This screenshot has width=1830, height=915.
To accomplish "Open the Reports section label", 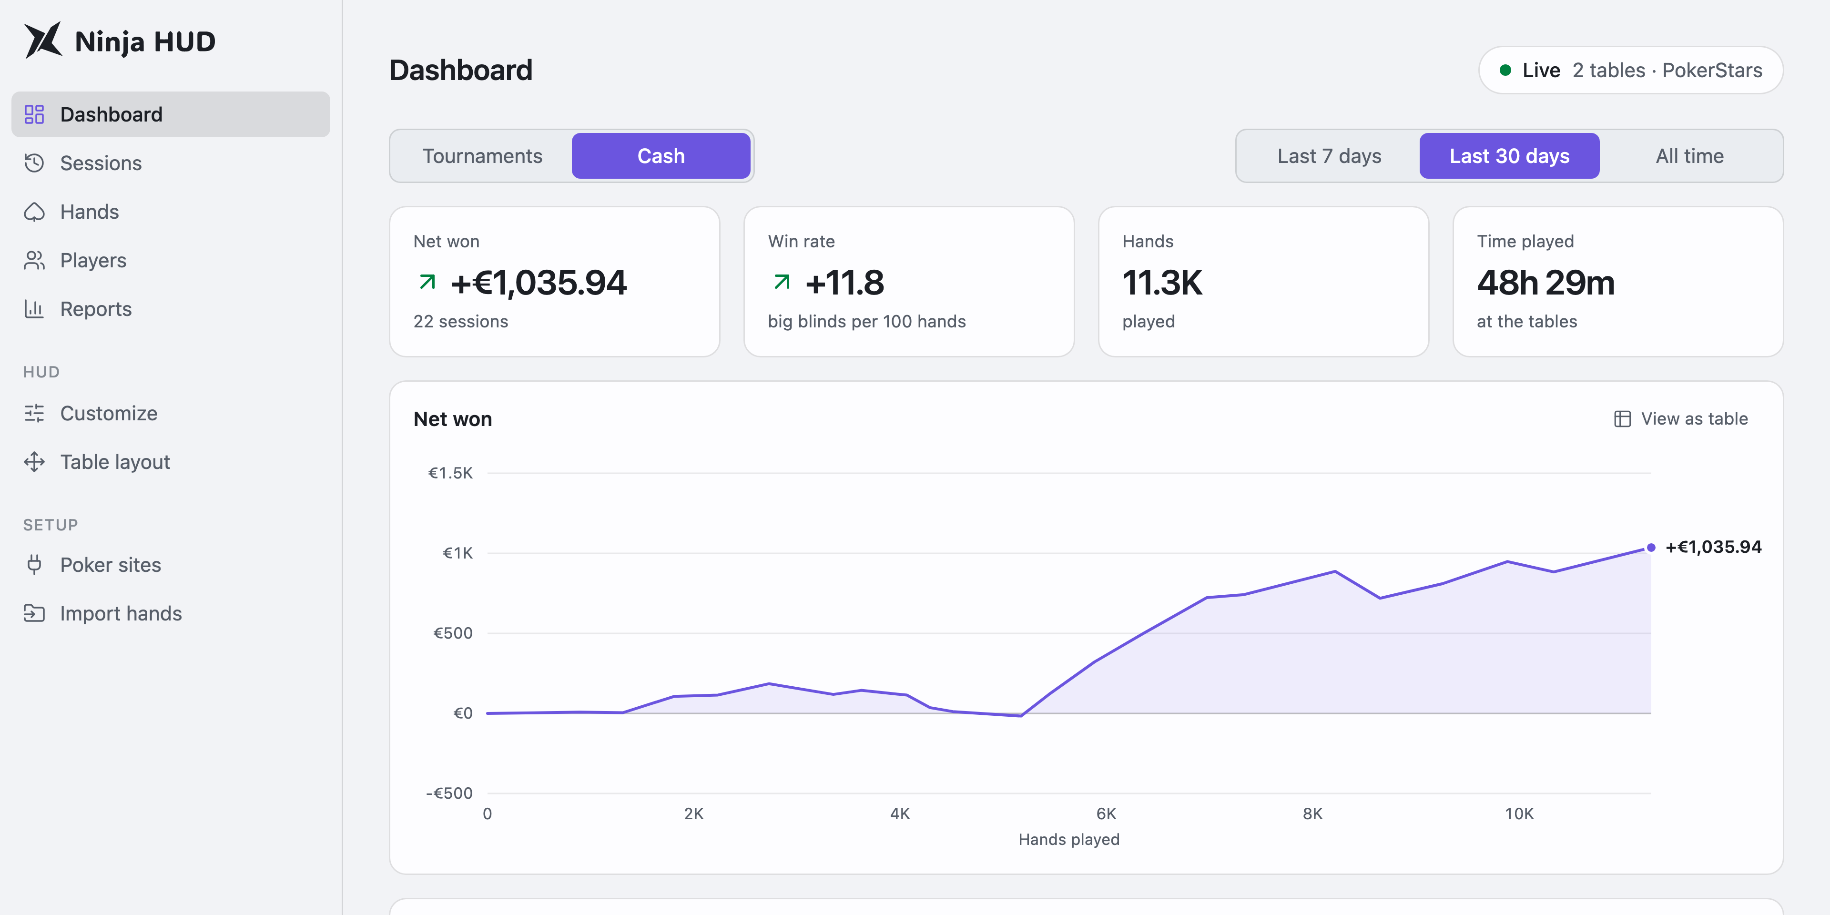I will pos(96,308).
